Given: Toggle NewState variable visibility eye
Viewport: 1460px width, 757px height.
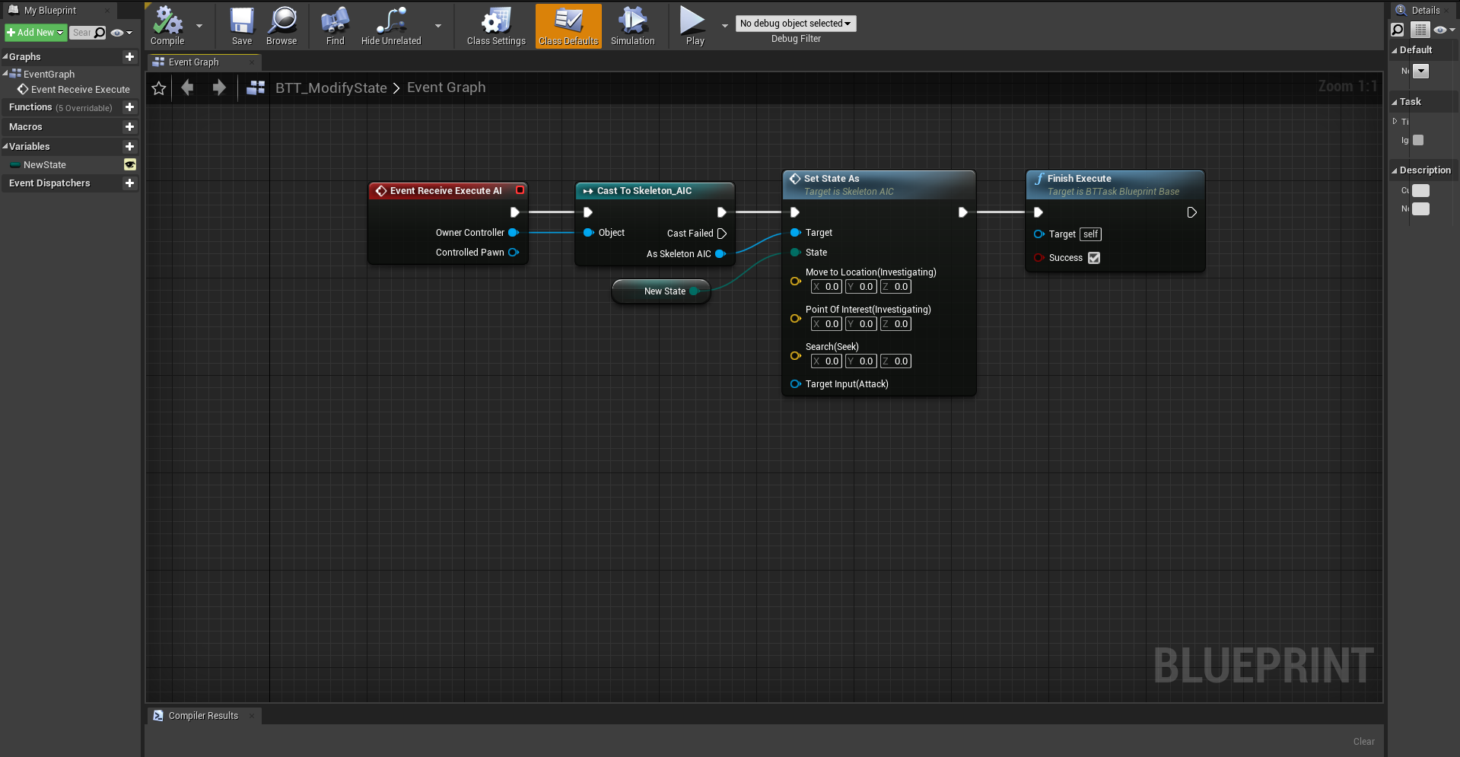Looking at the screenshot, I should point(130,165).
